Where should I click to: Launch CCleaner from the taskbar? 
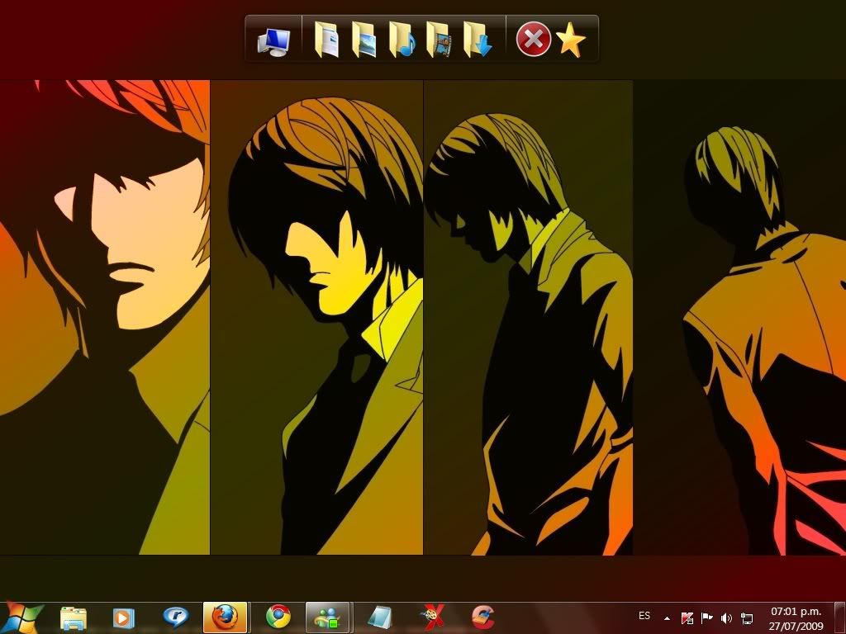point(482,617)
